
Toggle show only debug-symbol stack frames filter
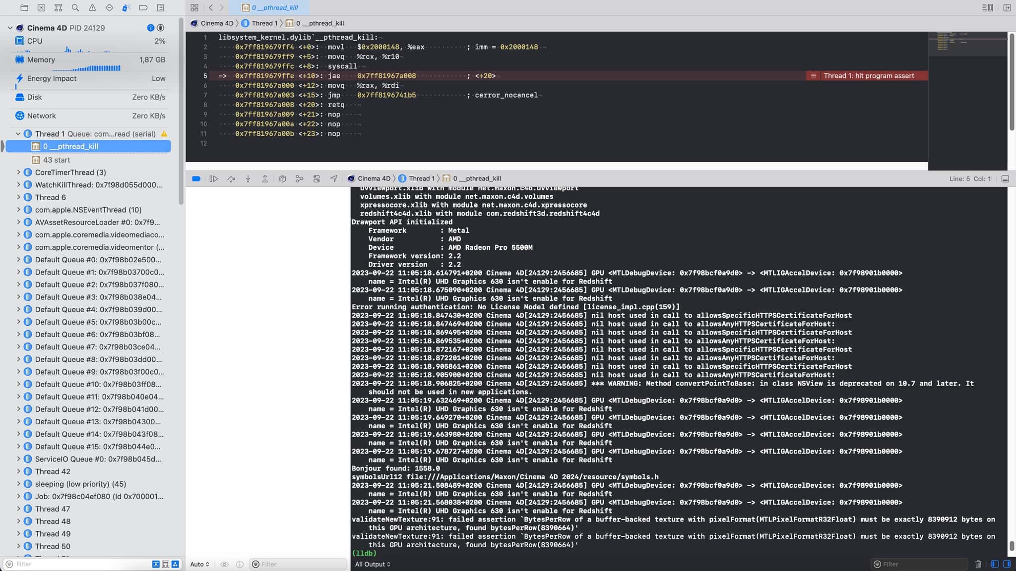165,564
